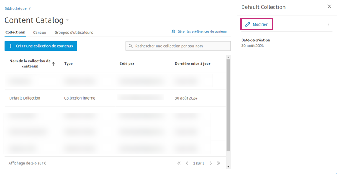The width and height of the screenshot is (337, 174).
Task: Click the table's vertical scrollbar down arrow
Action: [228, 167]
